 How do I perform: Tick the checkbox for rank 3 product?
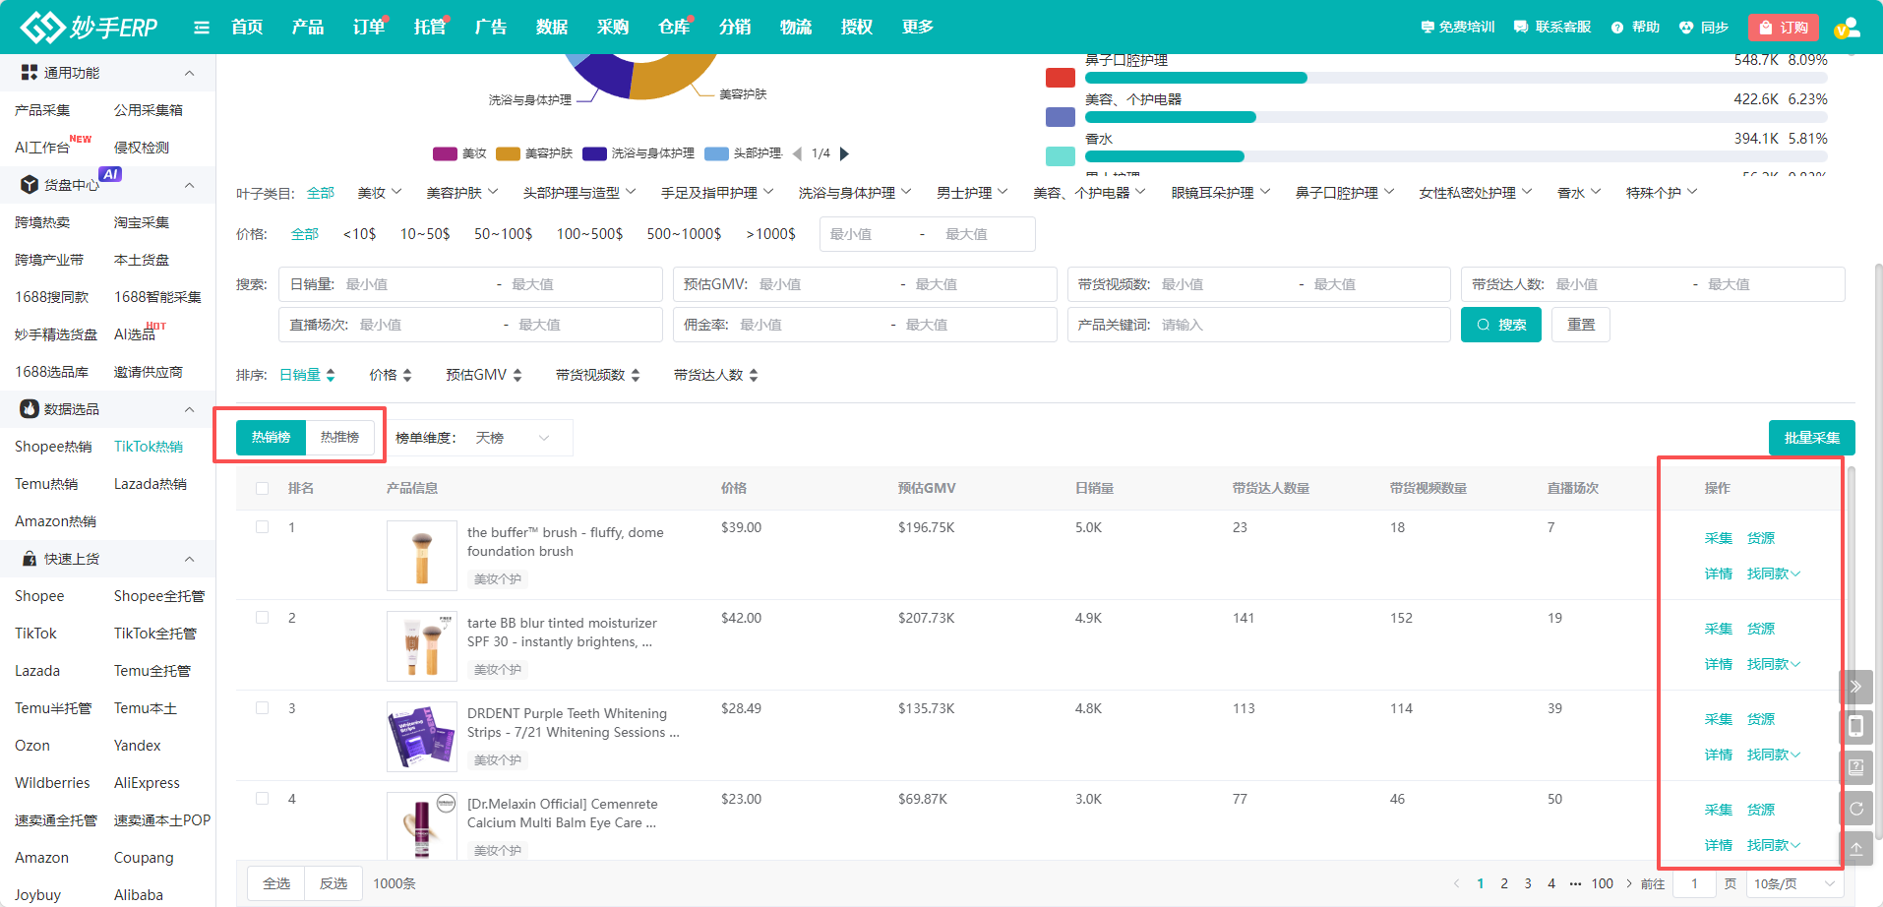263,708
